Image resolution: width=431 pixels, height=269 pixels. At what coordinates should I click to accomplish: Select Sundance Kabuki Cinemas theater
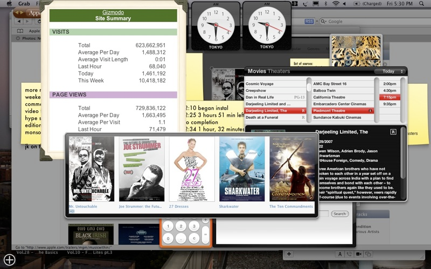343,117
